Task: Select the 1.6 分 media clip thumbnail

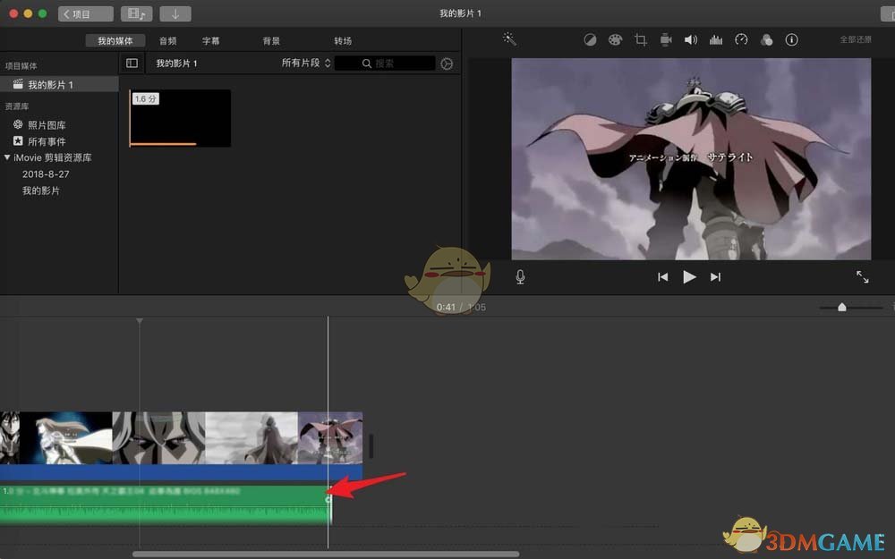Action: point(181,118)
